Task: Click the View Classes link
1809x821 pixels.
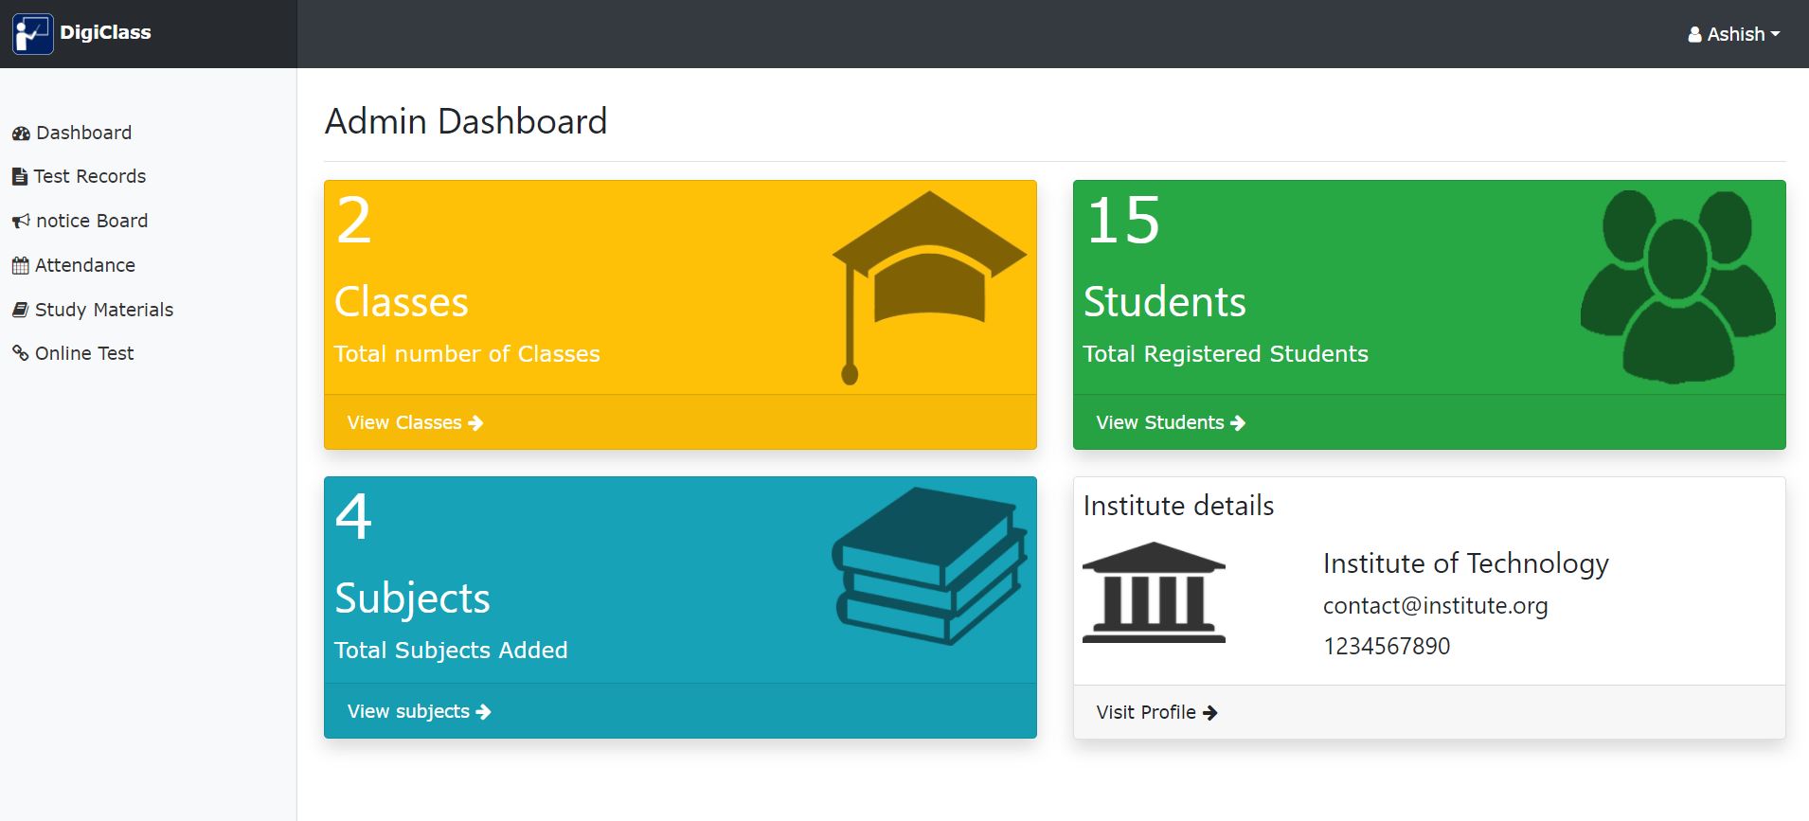Action: click(415, 422)
